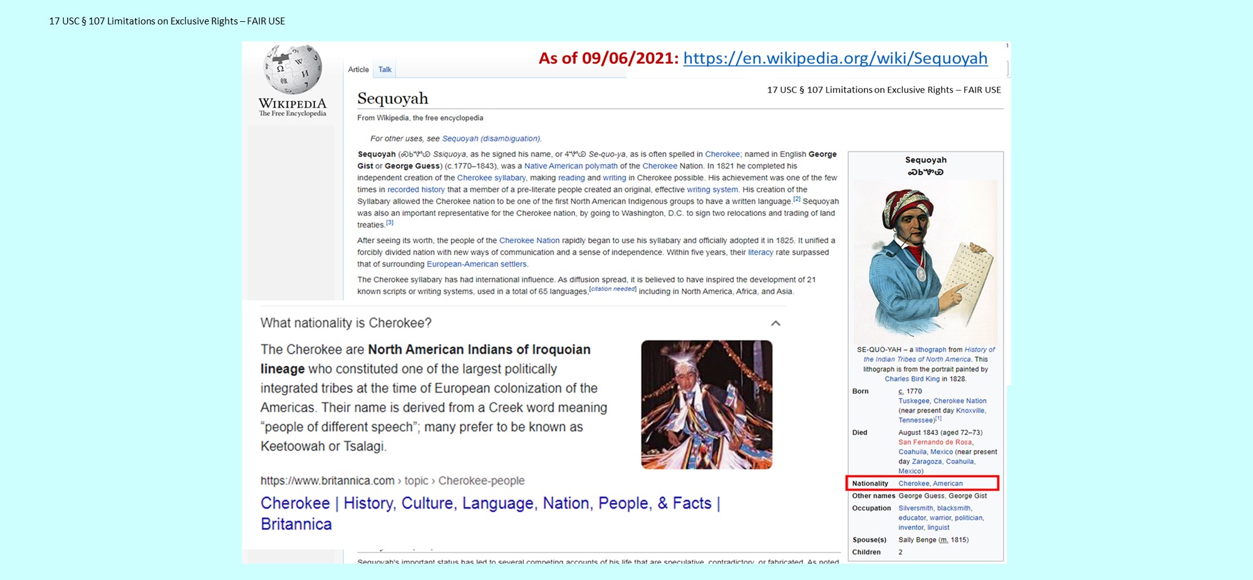
Task: Open the en.wikipedia.org/wiki/Sequoyah URL link
Action: (x=834, y=58)
